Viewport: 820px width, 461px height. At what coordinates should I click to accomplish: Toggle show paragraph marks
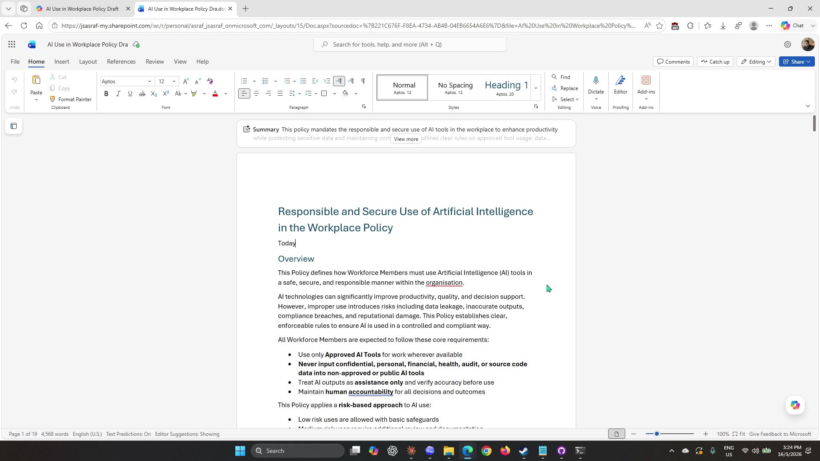click(363, 81)
